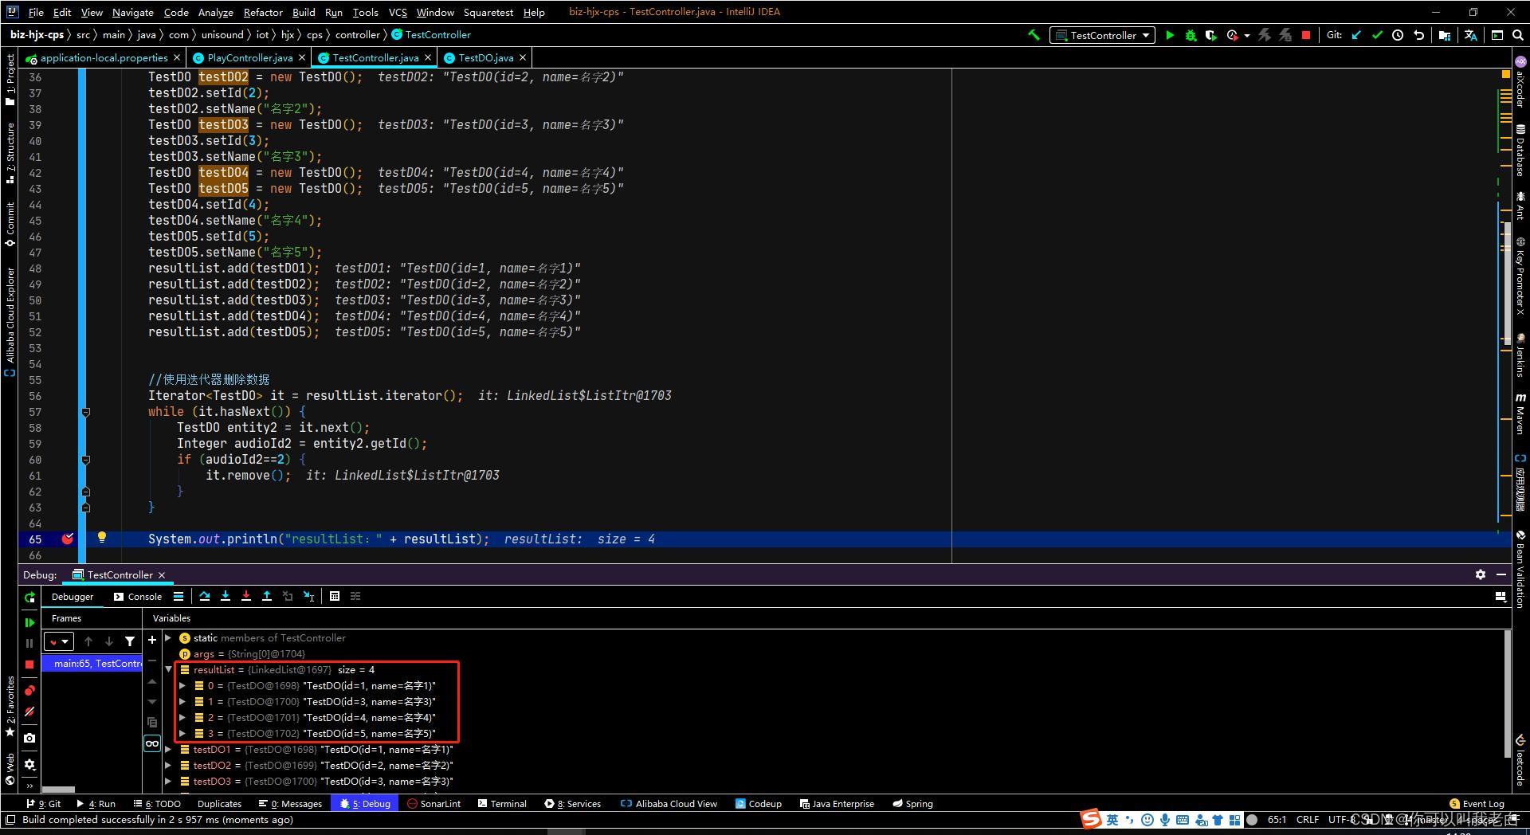Step out using blue up arrow
1530x835 pixels.
pos(267,596)
